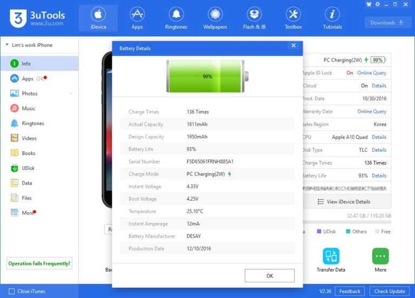
Task: Toggle the Close iTunes checkbox
Action: click(x=12, y=291)
